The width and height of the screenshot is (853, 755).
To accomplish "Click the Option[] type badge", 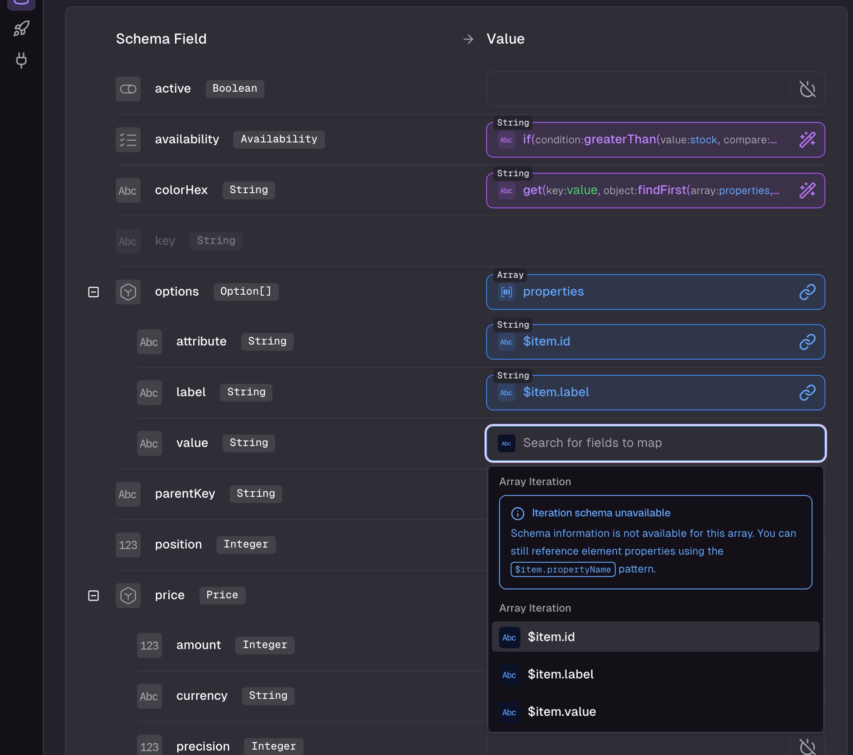I will point(246,292).
